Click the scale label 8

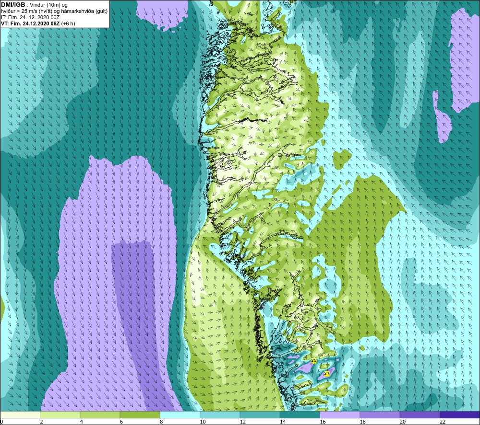point(161,422)
